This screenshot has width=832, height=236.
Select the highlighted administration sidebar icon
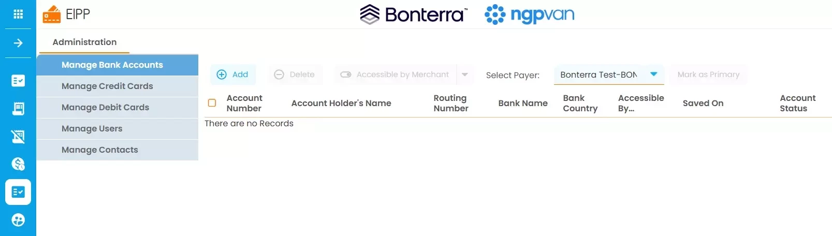coord(18,192)
